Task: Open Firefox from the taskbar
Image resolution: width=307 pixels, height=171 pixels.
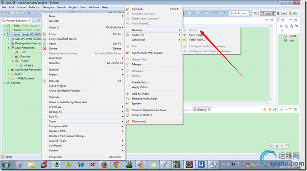Action: (x=105, y=165)
